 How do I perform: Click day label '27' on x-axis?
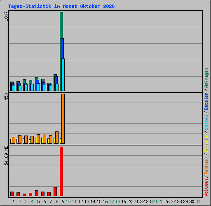coord(173,201)
